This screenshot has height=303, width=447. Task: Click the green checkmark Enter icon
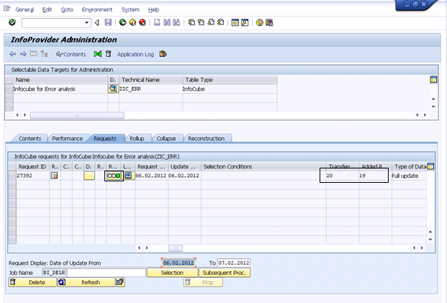pos(12,22)
